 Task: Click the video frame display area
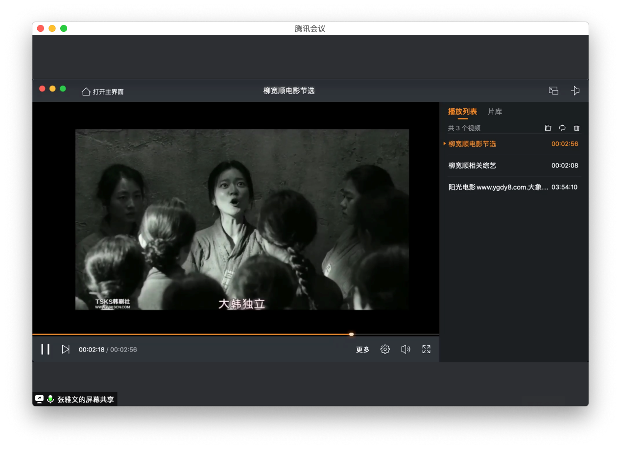242,219
